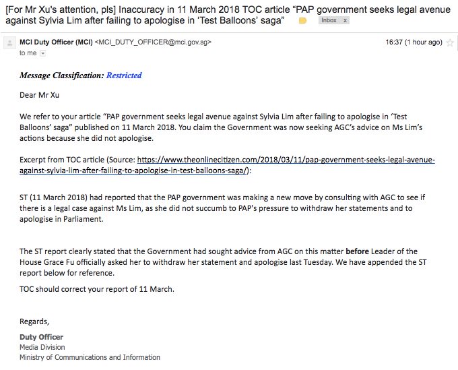Click the bold word "before"
Image resolution: width=458 pixels, height=370 pixels.
pos(357,251)
